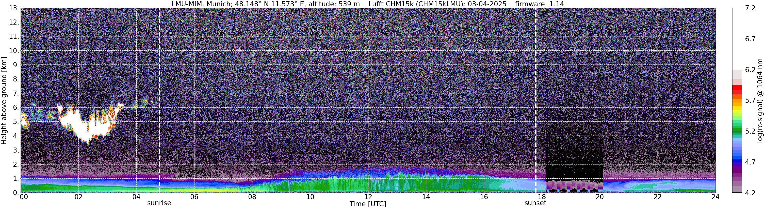Click the time-axis tick label '16'
765x209 pixels.
(484, 197)
